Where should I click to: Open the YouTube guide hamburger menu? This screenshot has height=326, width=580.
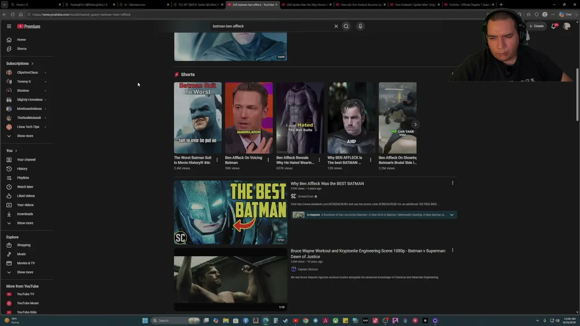coord(9,26)
